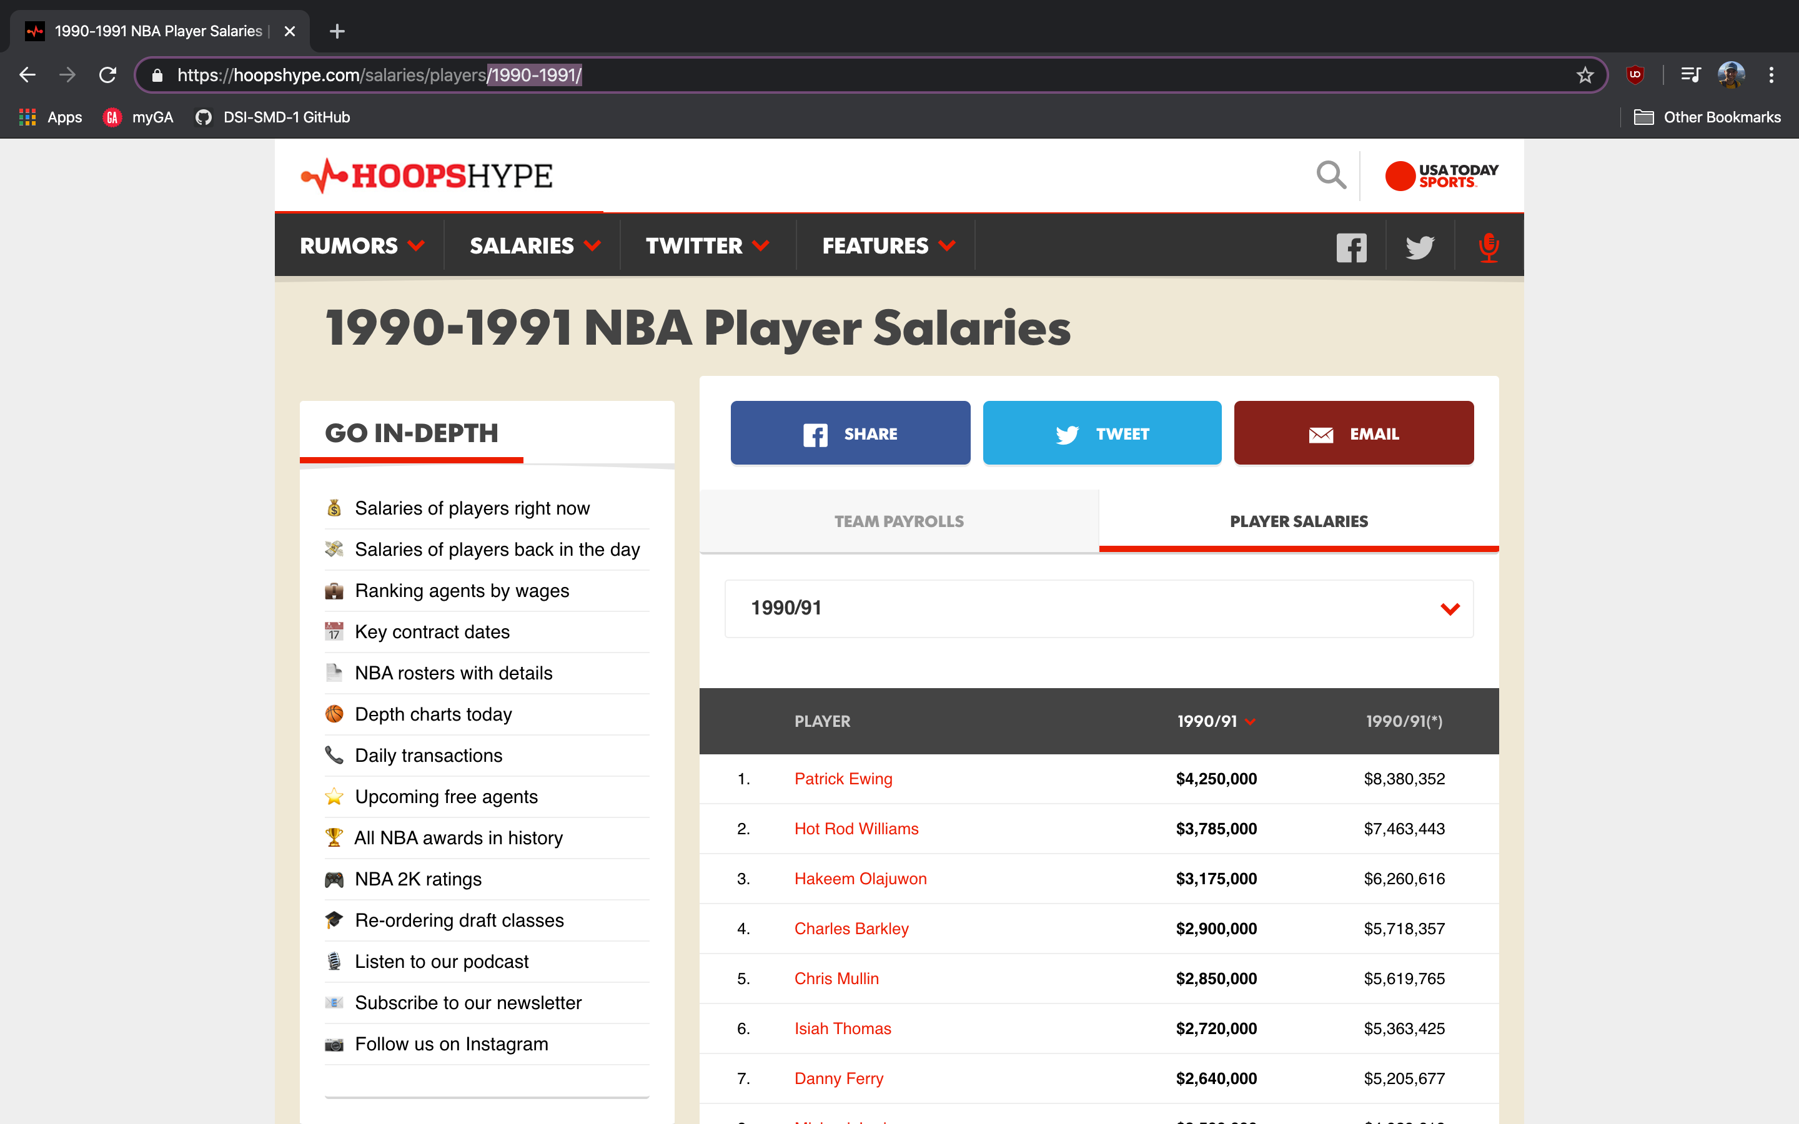Open the uBlock Origin extension icon

[x=1635, y=75]
